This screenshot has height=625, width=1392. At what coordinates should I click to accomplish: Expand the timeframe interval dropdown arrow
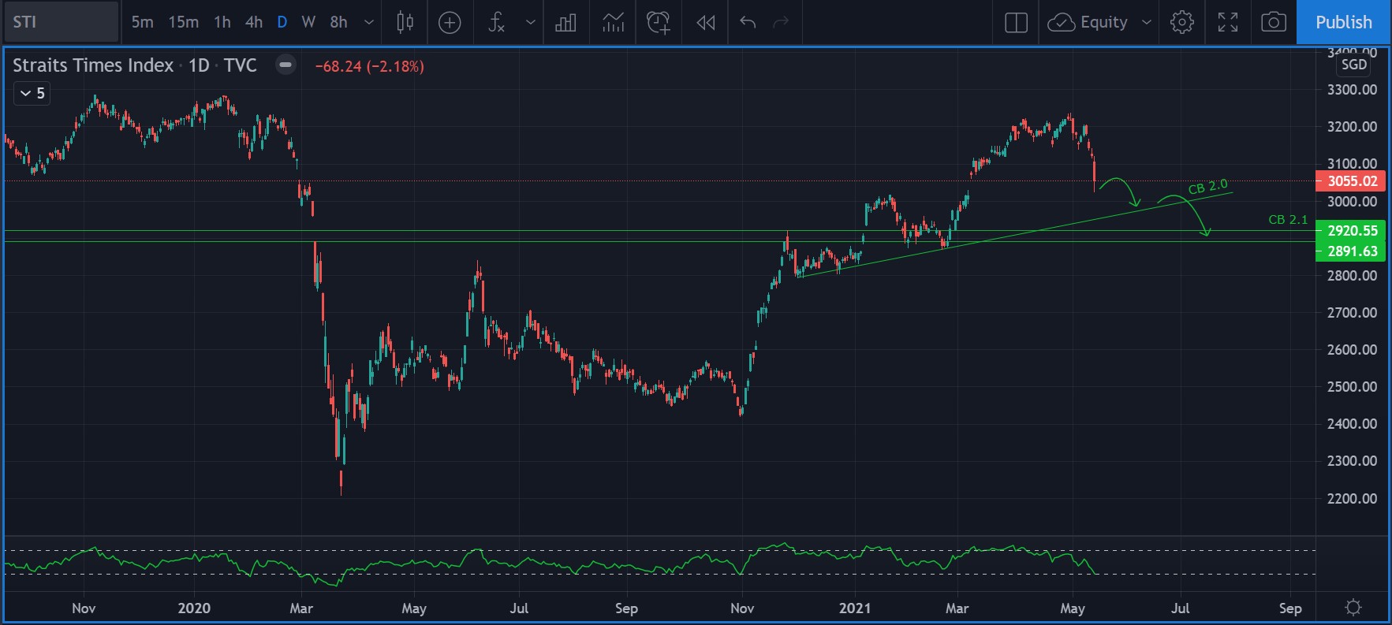click(x=368, y=22)
